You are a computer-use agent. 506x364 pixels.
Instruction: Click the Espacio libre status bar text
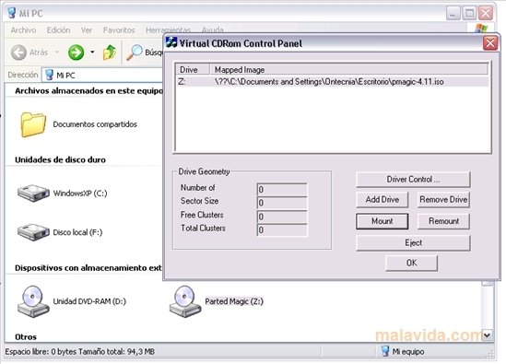tap(79, 351)
